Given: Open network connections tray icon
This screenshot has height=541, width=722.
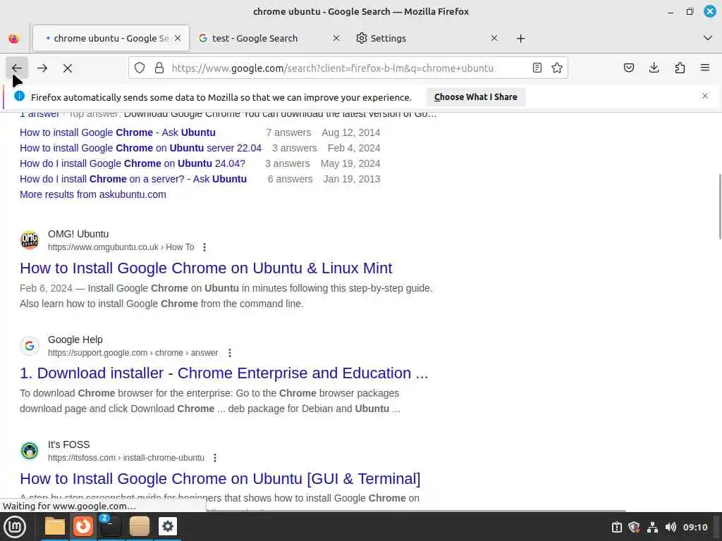Looking at the screenshot, I should [x=652, y=527].
